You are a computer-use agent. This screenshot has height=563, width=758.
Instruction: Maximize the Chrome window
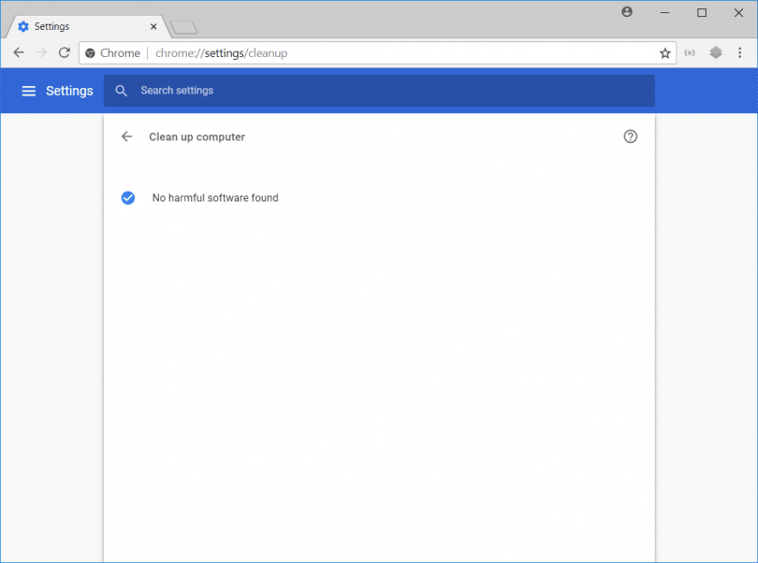702,12
